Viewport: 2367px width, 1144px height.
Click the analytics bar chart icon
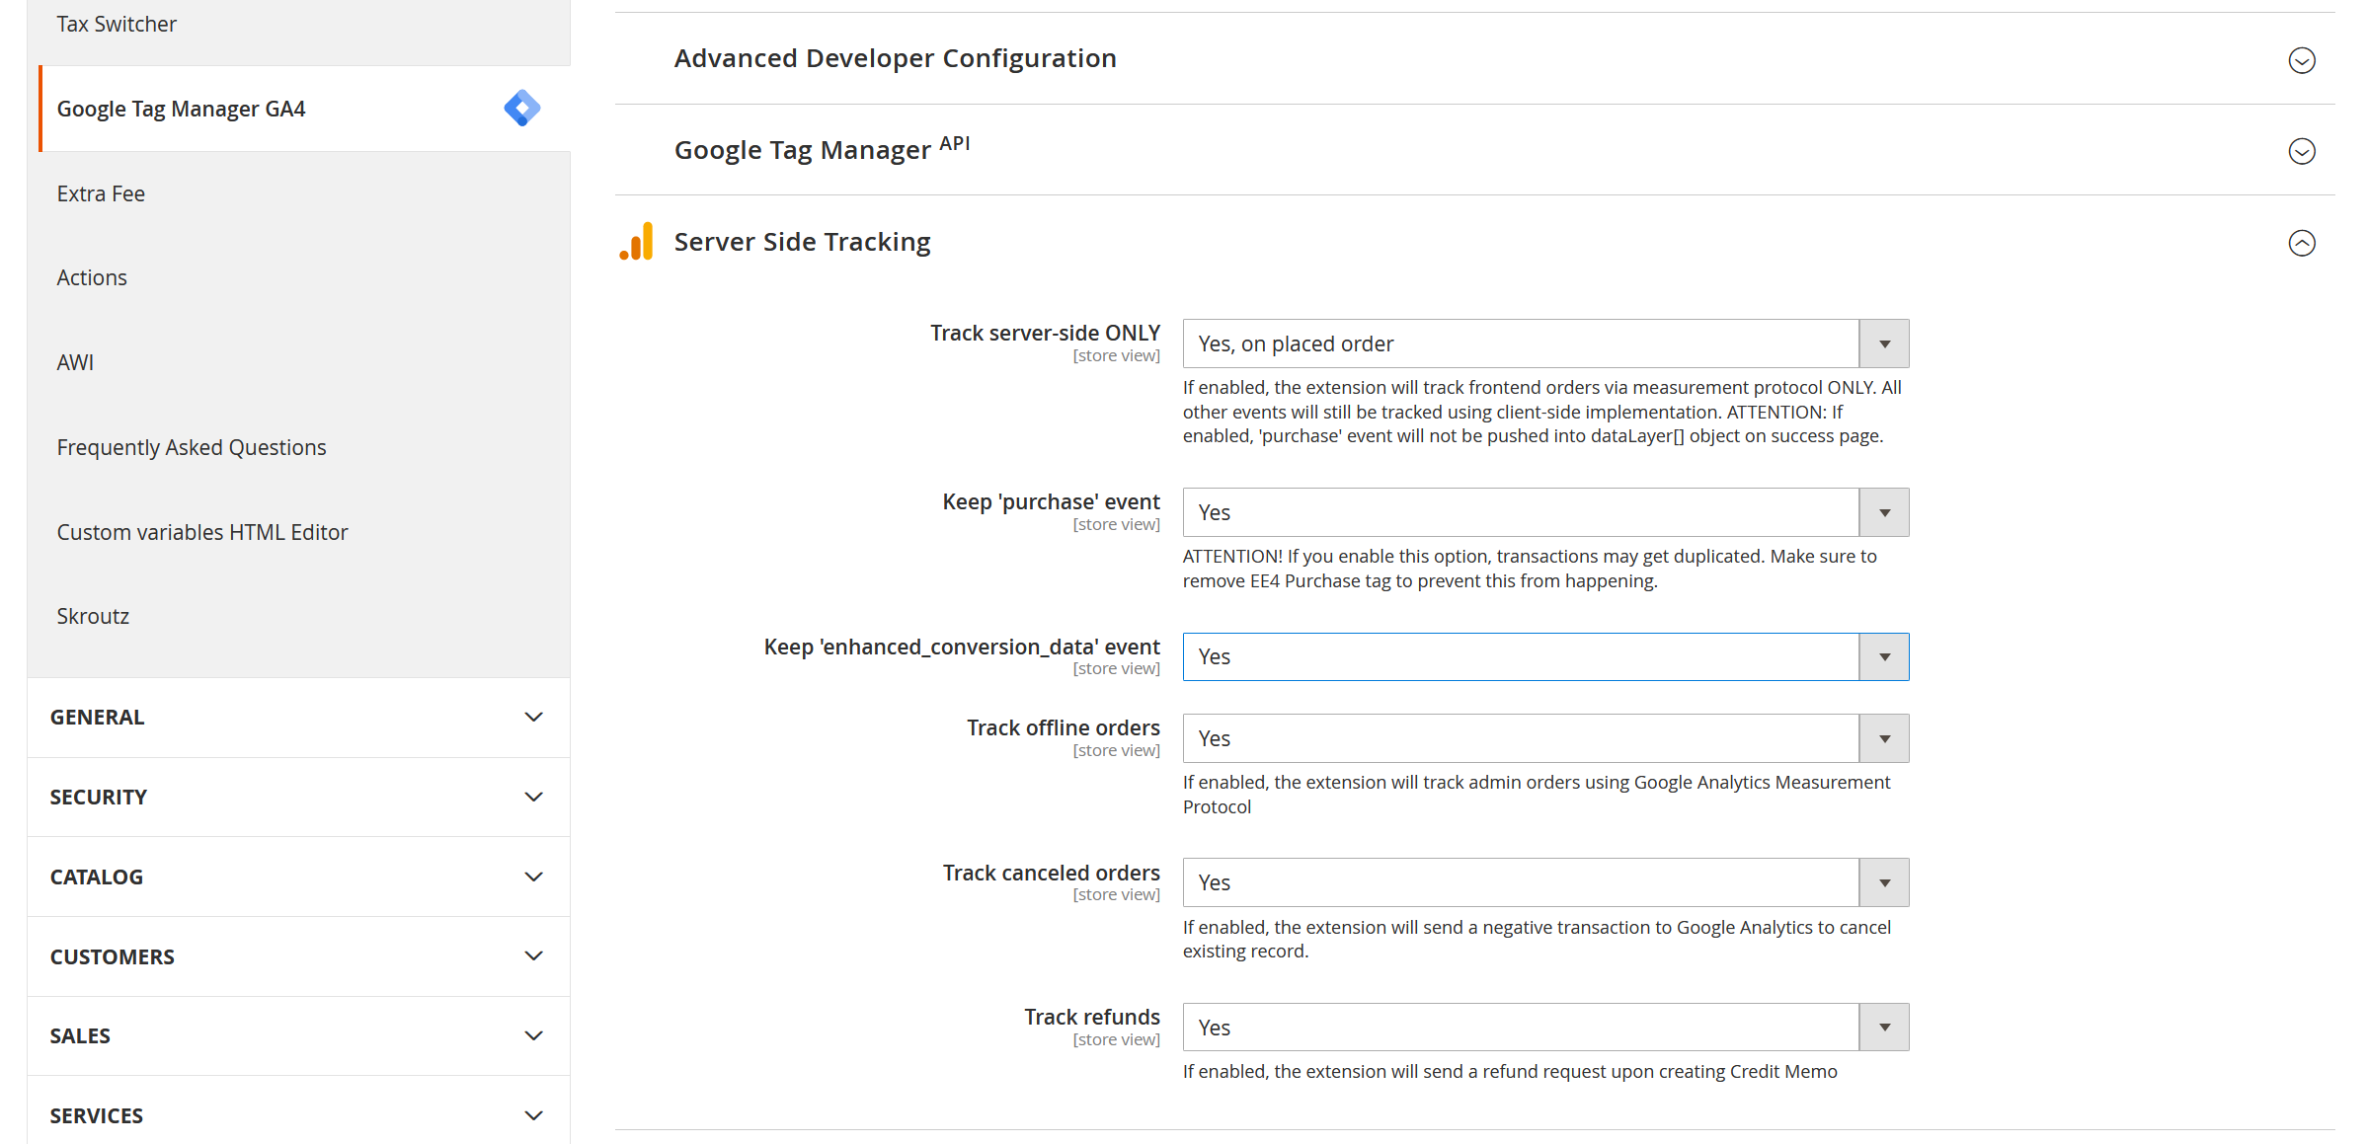click(x=637, y=242)
